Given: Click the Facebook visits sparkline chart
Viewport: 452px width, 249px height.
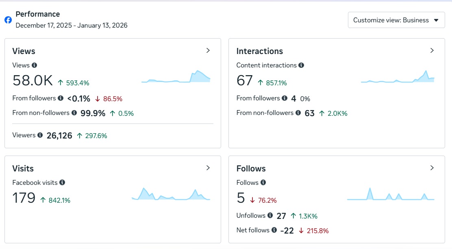Looking at the screenshot, I should point(171,194).
